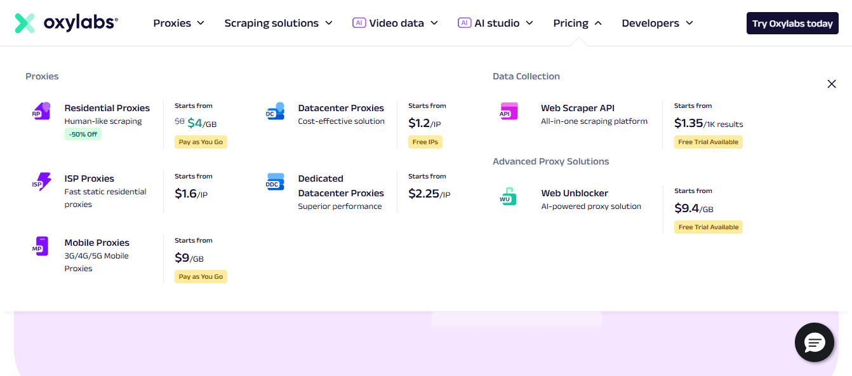The height and width of the screenshot is (376, 852).
Task: Click Pay as You Go under Mobile Proxies
Action: (201, 277)
